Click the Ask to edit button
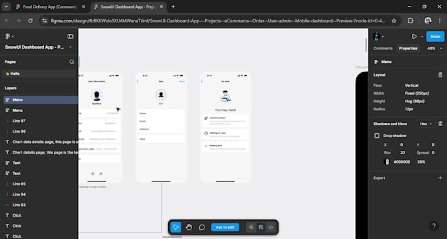This screenshot has width=447, height=239. click(225, 227)
